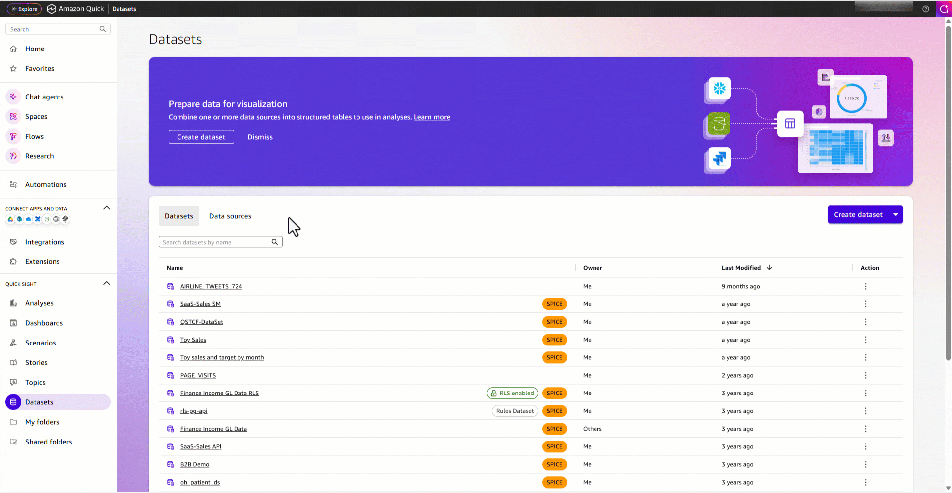
Task: Click the Spaces icon
Action: coord(13,117)
